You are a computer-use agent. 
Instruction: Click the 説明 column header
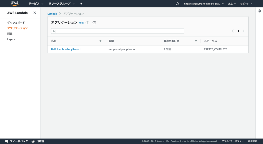pos(111,41)
